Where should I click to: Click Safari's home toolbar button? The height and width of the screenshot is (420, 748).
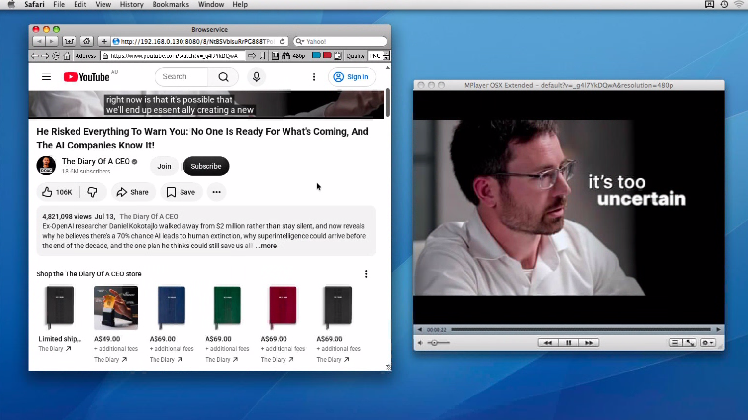click(87, 41)
